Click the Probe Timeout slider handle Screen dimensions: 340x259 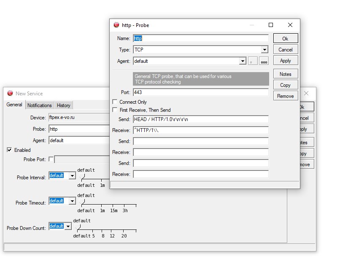[82, 202]
